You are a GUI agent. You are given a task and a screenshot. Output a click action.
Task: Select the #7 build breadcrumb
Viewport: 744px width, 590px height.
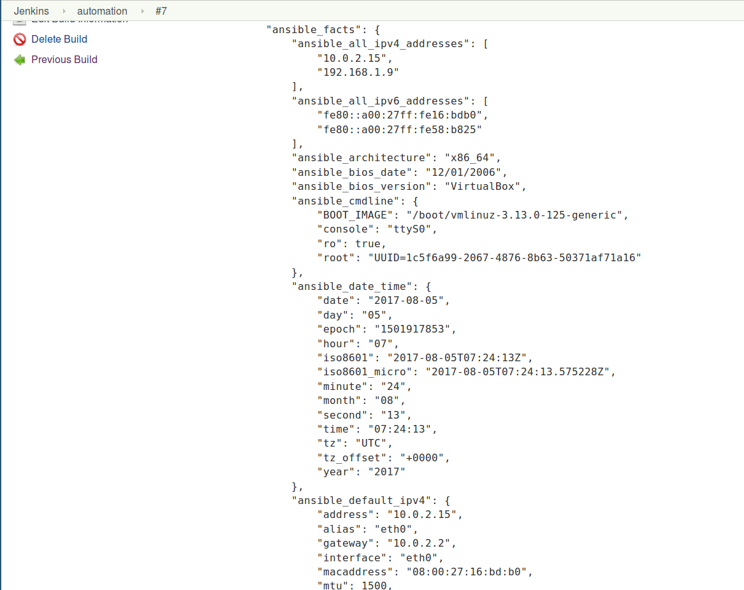[161, 11]
